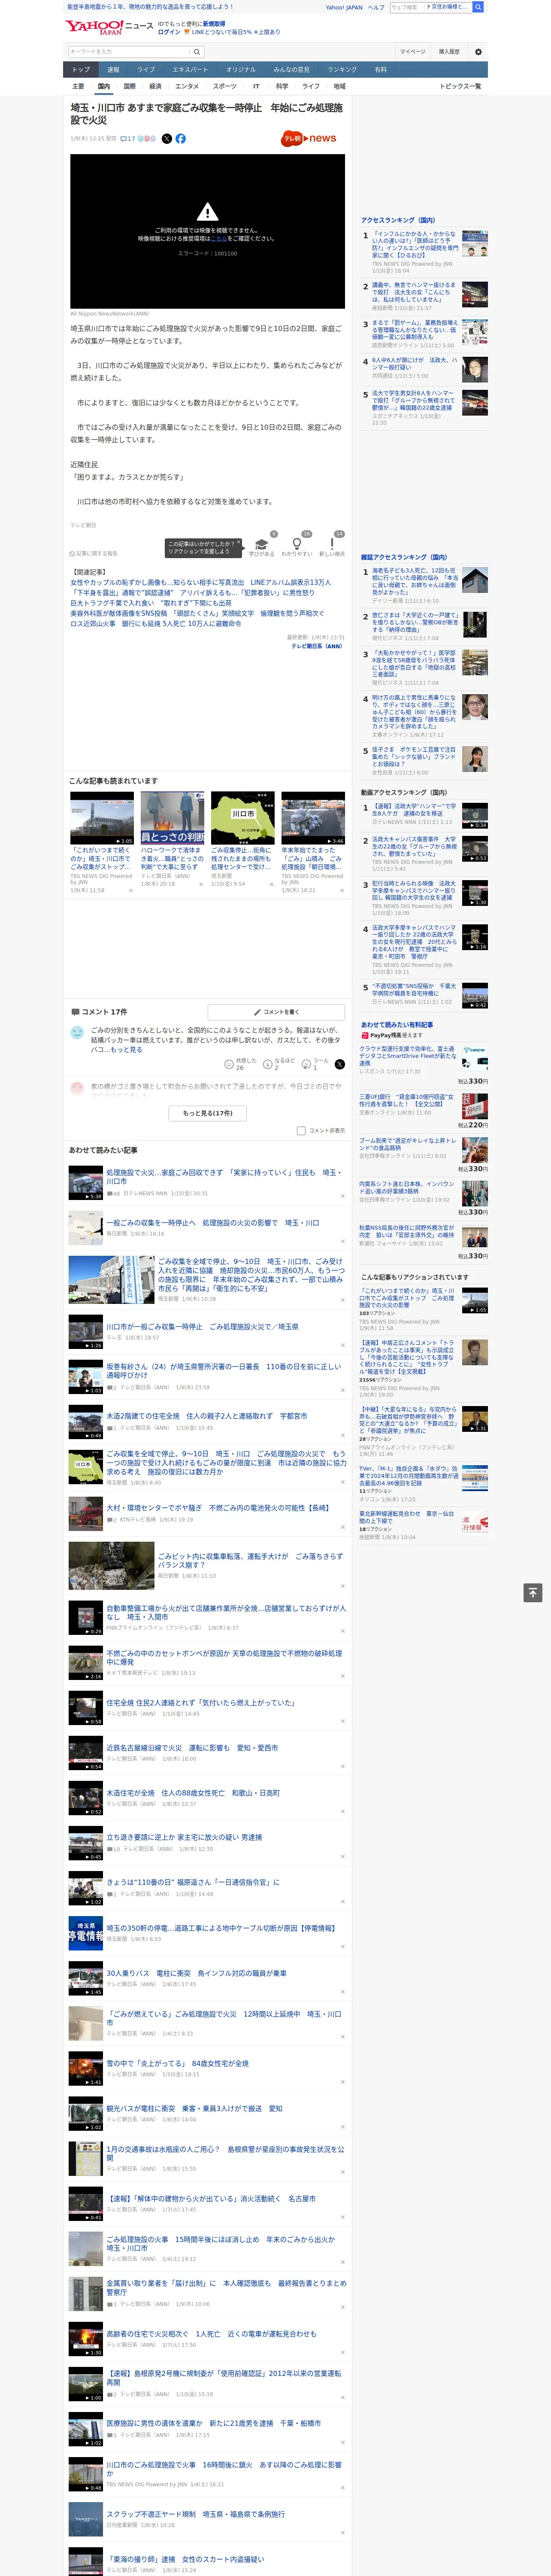This screenshot has height=2576, width=551.
Task: Select the 地域 category tab
Action: pyautogui.click(x=340, y=86)
